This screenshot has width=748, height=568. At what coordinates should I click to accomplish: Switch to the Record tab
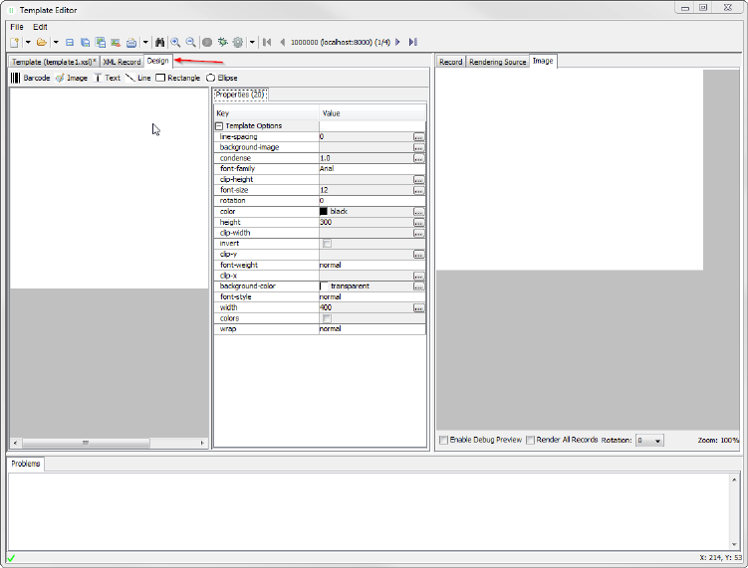pos(451,62)
